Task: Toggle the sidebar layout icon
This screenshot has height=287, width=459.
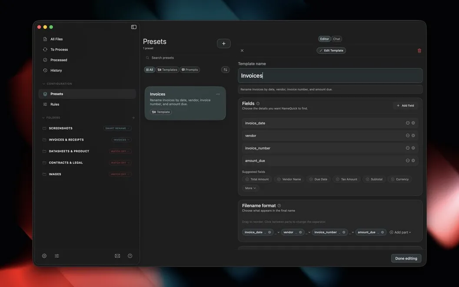Action: tap(134, 27)
